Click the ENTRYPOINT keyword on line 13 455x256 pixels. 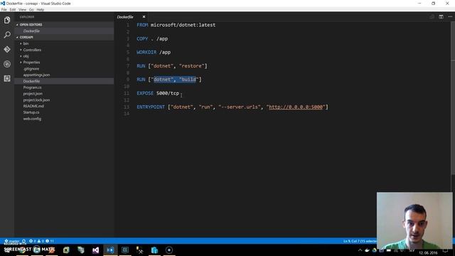[151, 107]
